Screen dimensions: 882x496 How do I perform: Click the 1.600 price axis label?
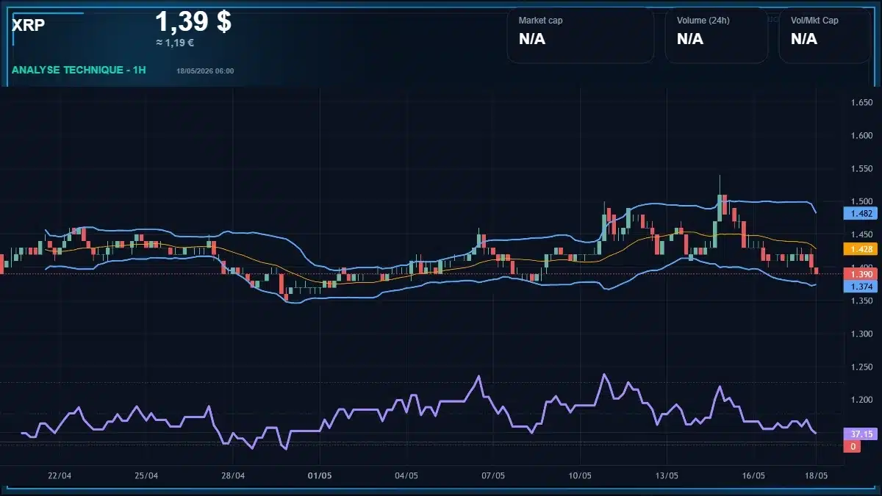point(861,135)
